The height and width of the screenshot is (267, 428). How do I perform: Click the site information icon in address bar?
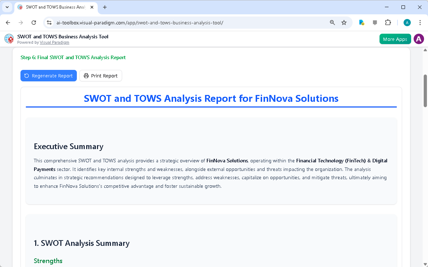(49, 22)
